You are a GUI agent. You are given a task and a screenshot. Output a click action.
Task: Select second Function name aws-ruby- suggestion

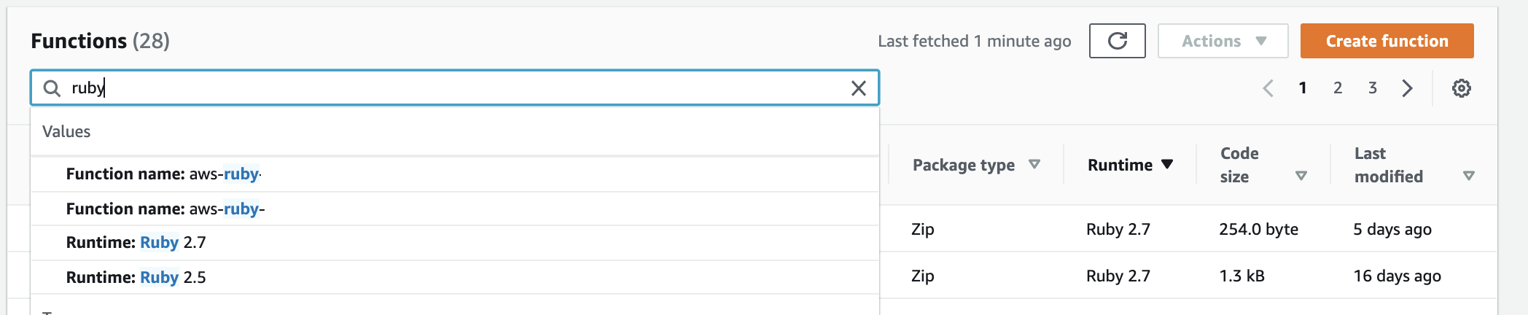click(x=454, y=209)
